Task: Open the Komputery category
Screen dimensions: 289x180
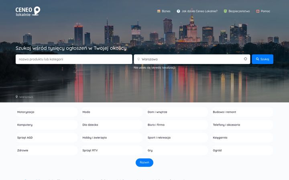Action: click(47, 125)
